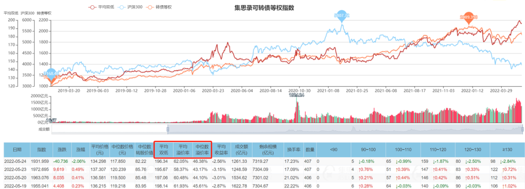Image resolution: width=525 pixels, height=189 pixels.
Task: Click the left handle of 成交额 zoom slider
Action: (168, 129)
